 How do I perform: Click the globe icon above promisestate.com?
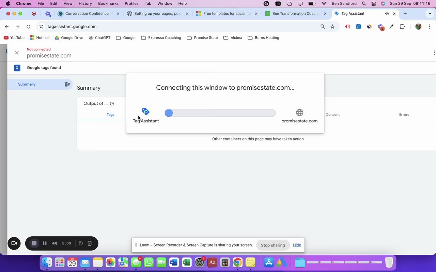click(299, 113)
